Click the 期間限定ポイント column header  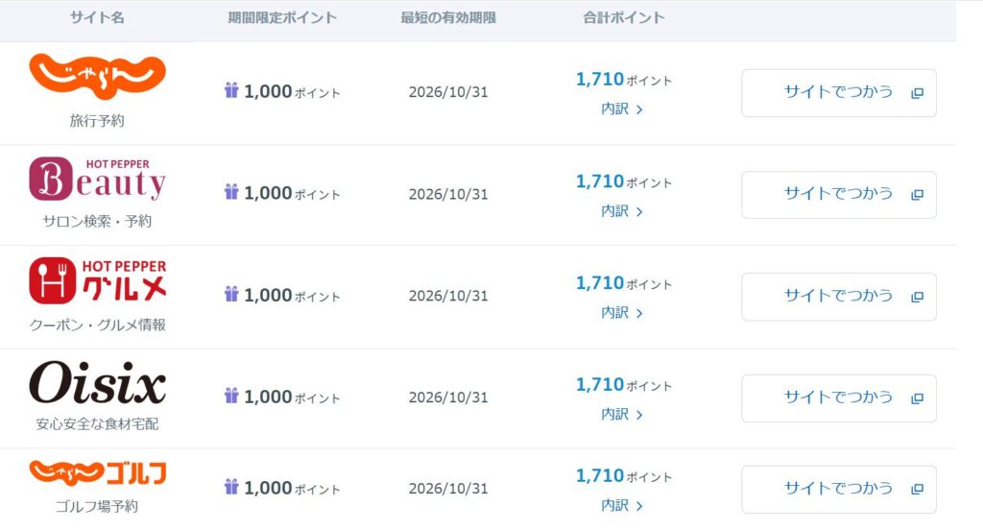tap(282, 18)
